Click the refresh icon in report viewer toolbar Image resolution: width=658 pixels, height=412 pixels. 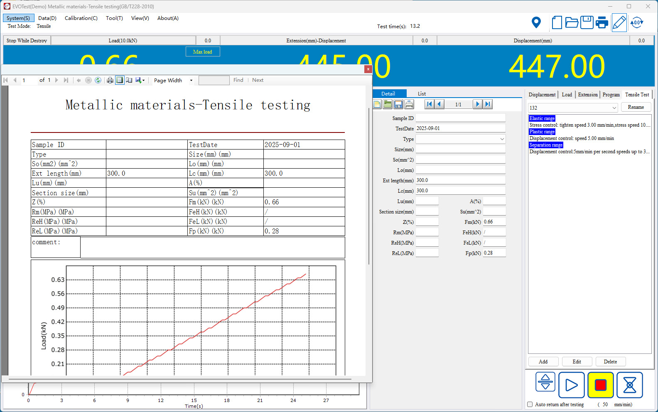pyautogui.click(x=98, y=80)
